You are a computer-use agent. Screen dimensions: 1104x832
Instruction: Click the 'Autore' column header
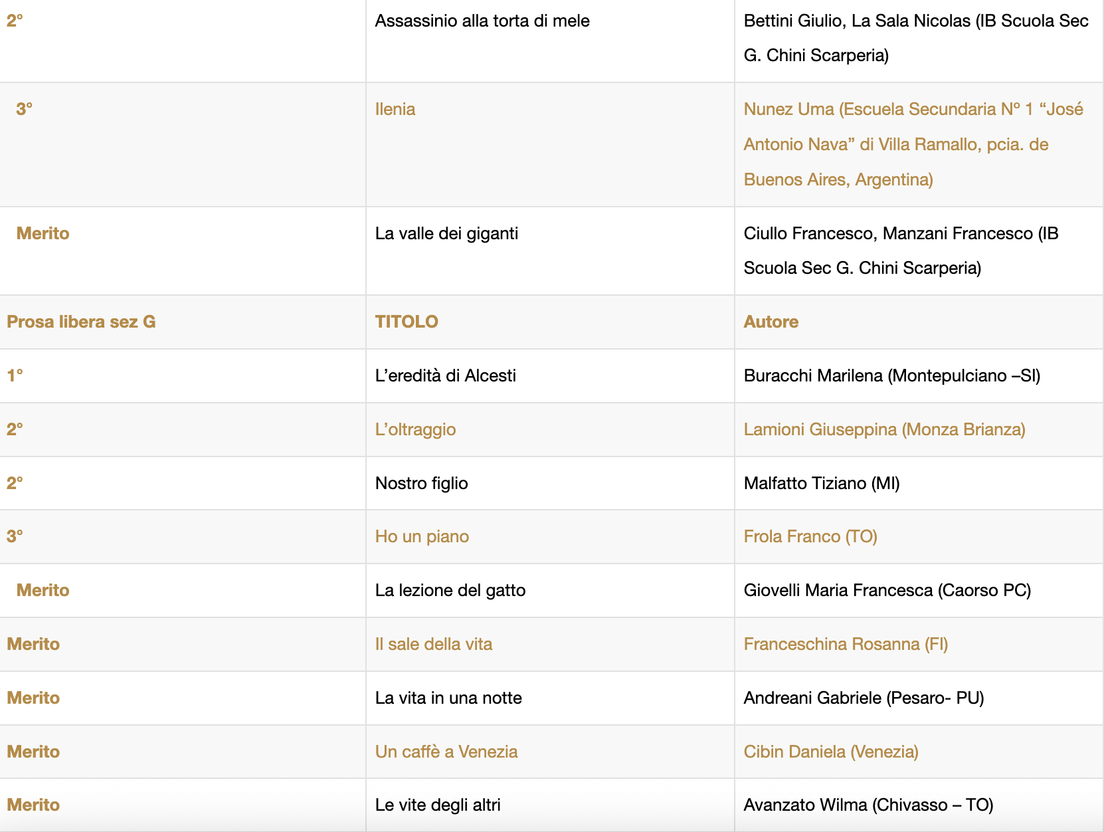point(771,322)
